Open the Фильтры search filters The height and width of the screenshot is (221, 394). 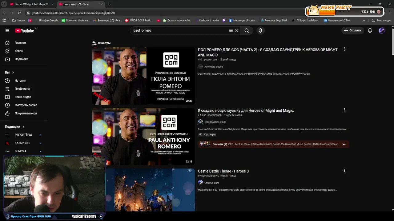pos(101,43)
